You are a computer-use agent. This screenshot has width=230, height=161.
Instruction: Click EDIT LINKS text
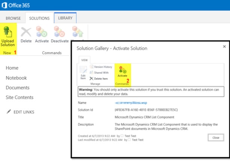(x=24, y=112)
